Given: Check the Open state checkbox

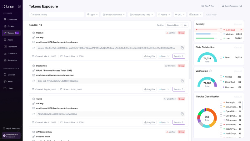Looking at the screenshot, I should [221, 57].
